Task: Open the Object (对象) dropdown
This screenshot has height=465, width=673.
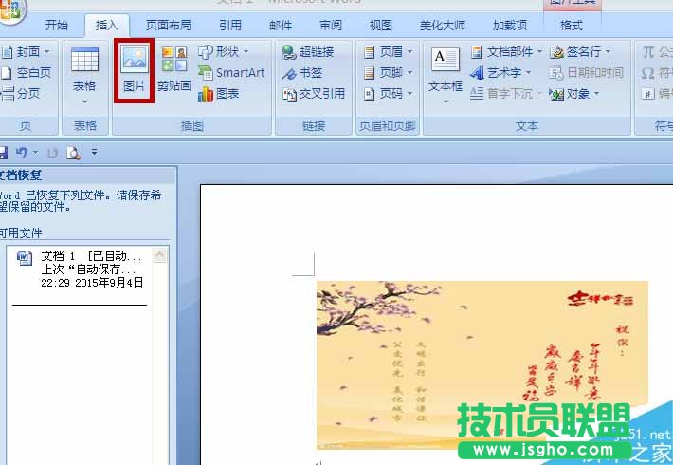Action: 574,94
